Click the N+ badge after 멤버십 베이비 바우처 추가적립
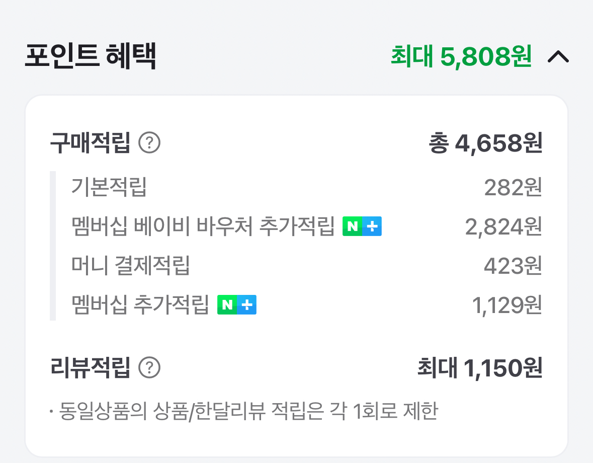 tap(362, 227)
